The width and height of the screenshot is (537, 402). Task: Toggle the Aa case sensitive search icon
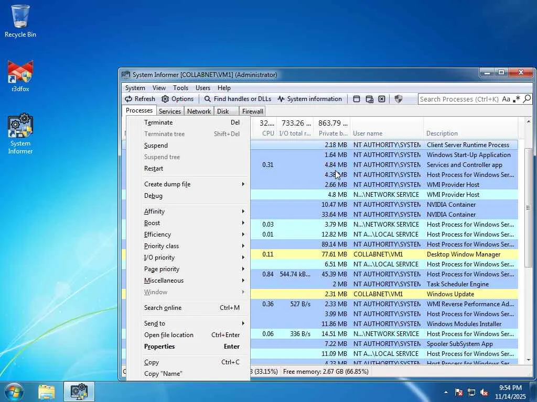click(506, 99)
